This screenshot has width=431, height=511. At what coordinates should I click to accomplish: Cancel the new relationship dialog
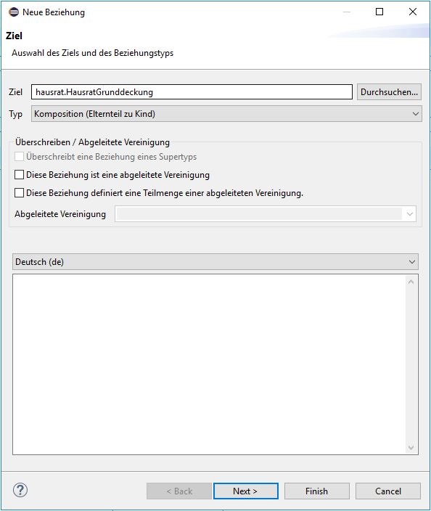click(388, 491)
